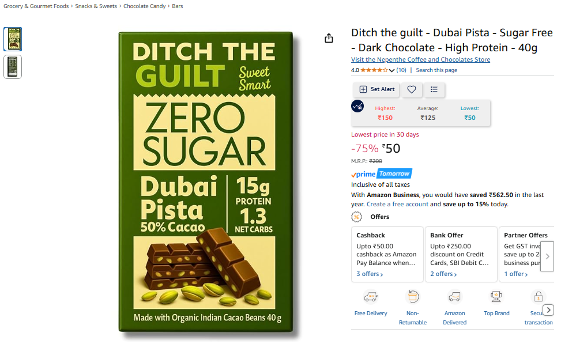Add product to wishlist with heart icon
561x344 pixels.
tap(412, 89)
